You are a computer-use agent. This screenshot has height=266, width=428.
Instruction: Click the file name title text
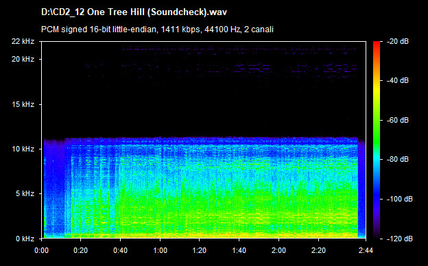(134, 12)
